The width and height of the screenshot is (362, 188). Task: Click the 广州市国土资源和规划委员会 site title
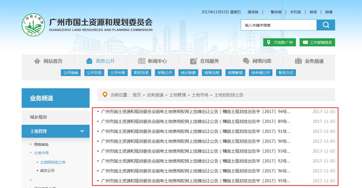(101, 22)
